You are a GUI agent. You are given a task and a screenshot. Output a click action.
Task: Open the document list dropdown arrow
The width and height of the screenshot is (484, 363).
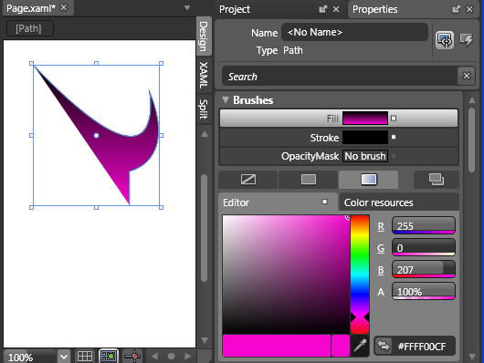point(187,8)
